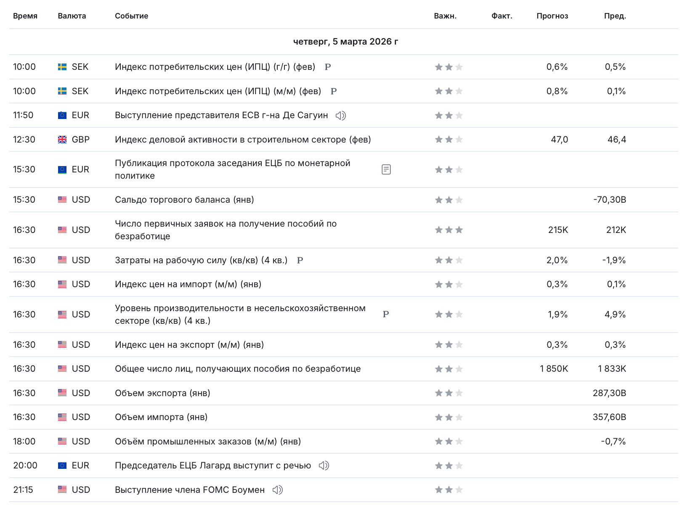This screenshot has width=685, height=513.
Task: Click the UK flag beside GBP
Action: [x=62, y=140]
